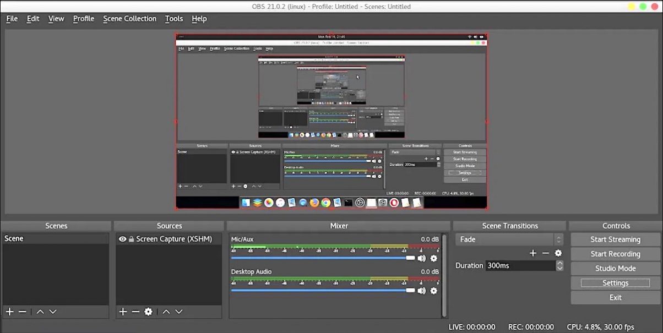Open Desktop Audio settings gear
Viewport: 663px width, 333px height.
tap(433, 291)
